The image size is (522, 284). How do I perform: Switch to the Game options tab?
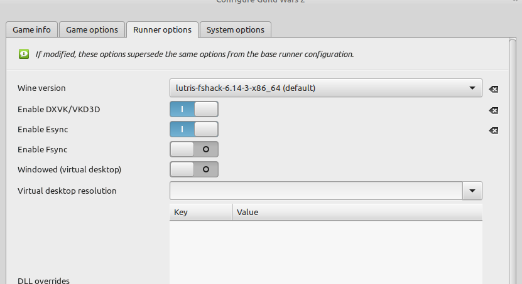click(92, 29)
